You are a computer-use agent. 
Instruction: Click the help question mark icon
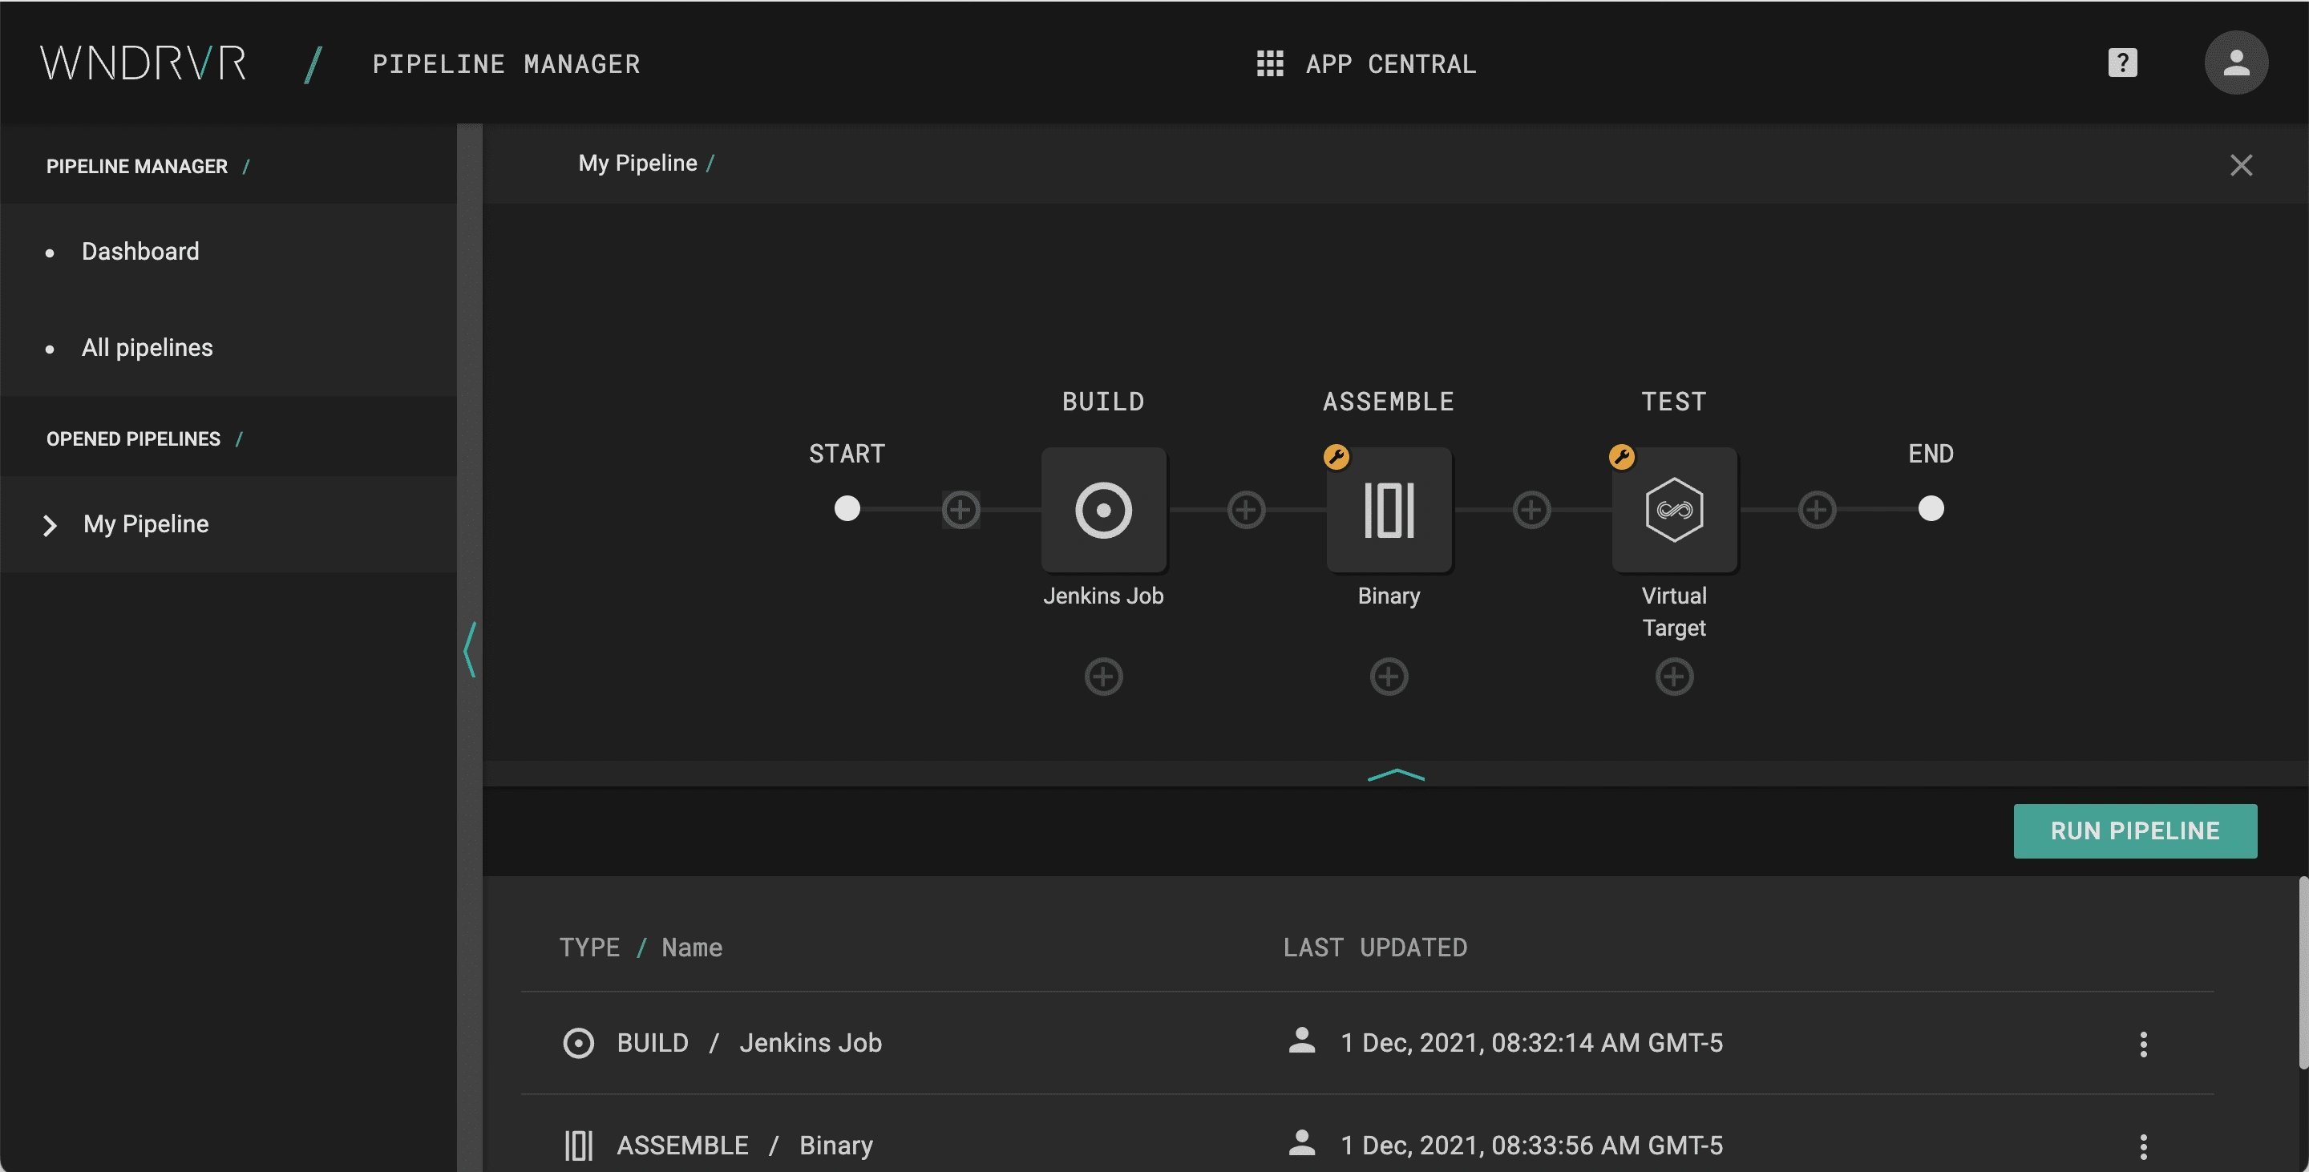2121,63
